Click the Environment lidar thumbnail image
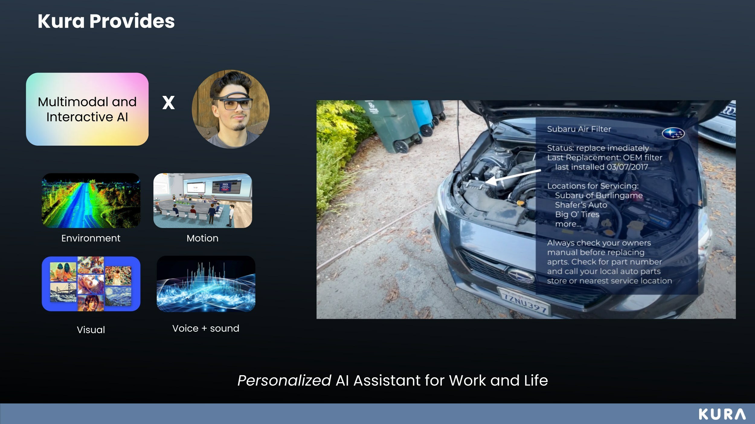The width and height of the screenshot is (755, 424). (91, 201)
